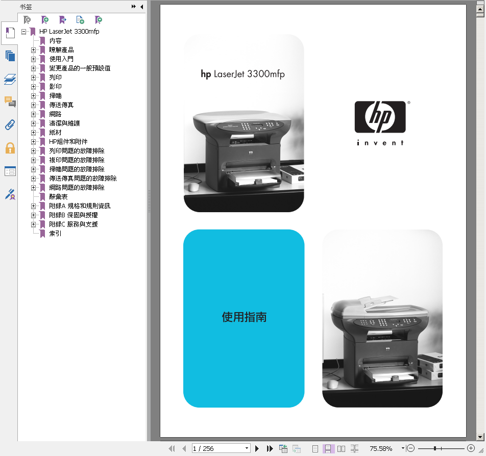Click the vertical scrollbar down arrow
The height and width of the screenshot is (456, 486).
pos(480,437)
